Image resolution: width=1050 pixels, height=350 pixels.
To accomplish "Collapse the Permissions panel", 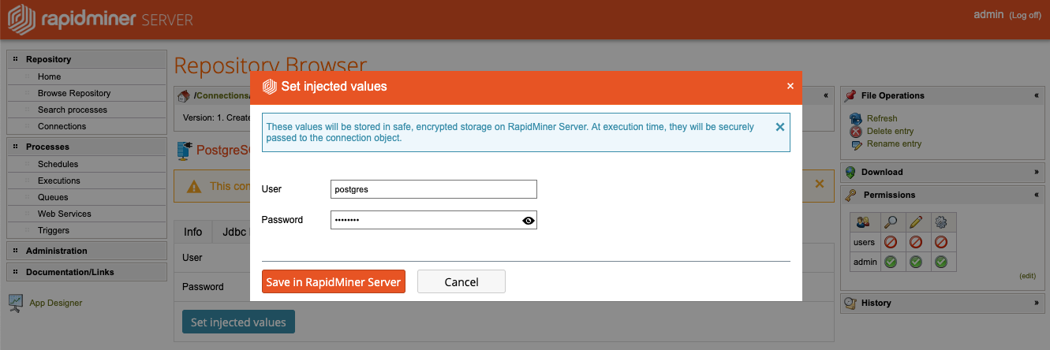I will pos(1036,195).
